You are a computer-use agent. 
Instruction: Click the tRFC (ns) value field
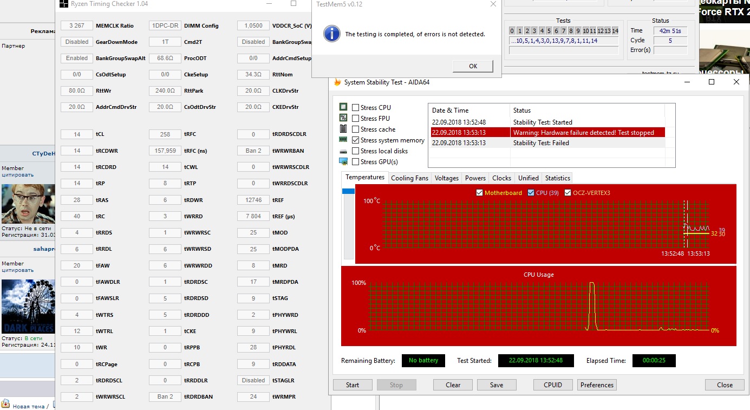point(165,151)
